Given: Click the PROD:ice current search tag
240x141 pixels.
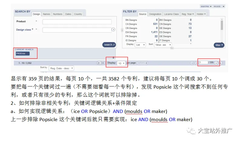Looking at the screenshot, I should (x=23, y=54).
